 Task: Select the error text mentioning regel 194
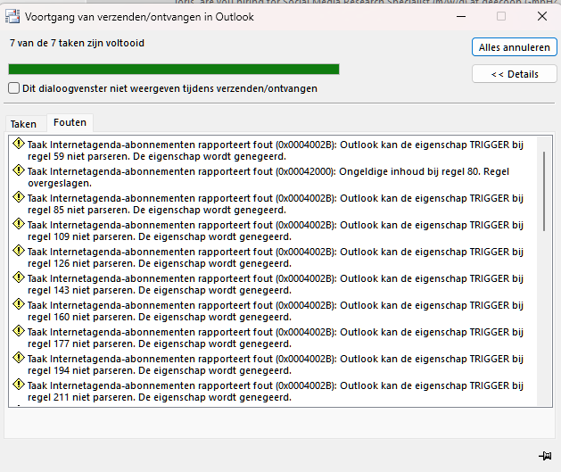(276, 365)
